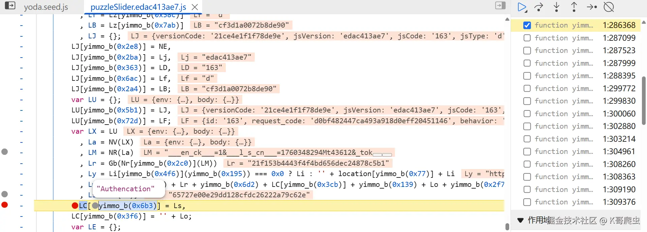Close the puzzleSlider.edac413ae7.js tab

(x=194, y=7)
